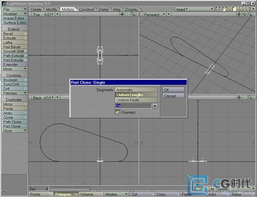Image resolution: width=257 pixels, height=197 pixels.
Task: Click the rotate icon in the side viewport below Perspective
Action: click(244, 98)
